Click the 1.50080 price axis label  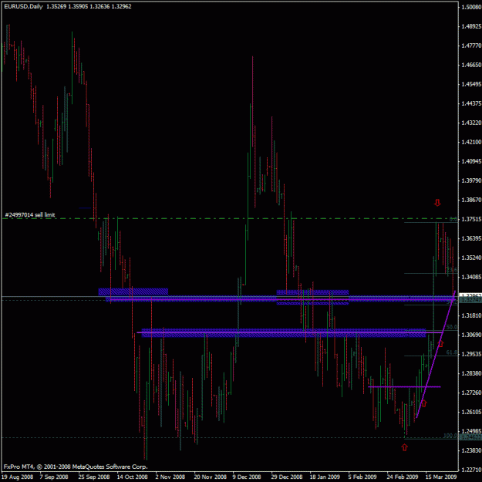pyautogui.click(x=471, y=7)
